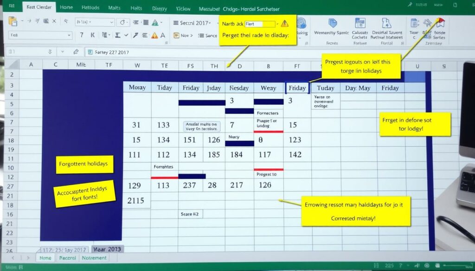Select the cell containing 237
This screenshot has width=475, height=271.
[190, 185]
